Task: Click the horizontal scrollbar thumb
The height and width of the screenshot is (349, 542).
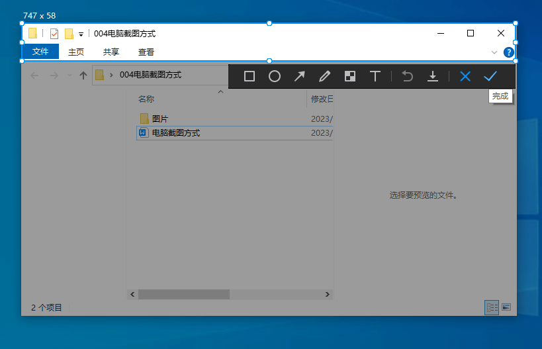Action: click(x=184, y=294)
